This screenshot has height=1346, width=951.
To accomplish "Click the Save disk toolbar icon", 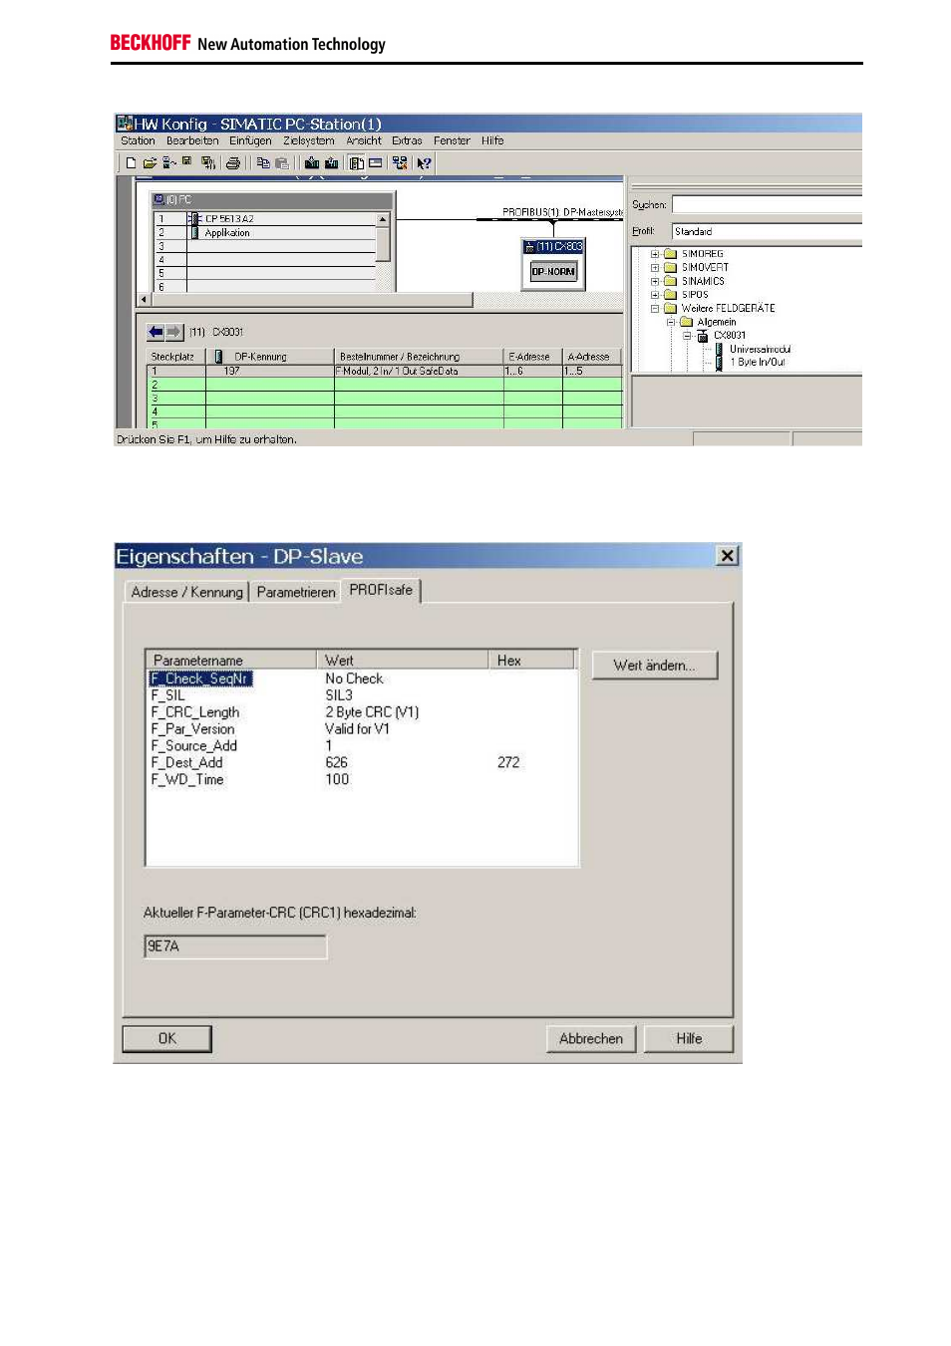I will (187, 161).
